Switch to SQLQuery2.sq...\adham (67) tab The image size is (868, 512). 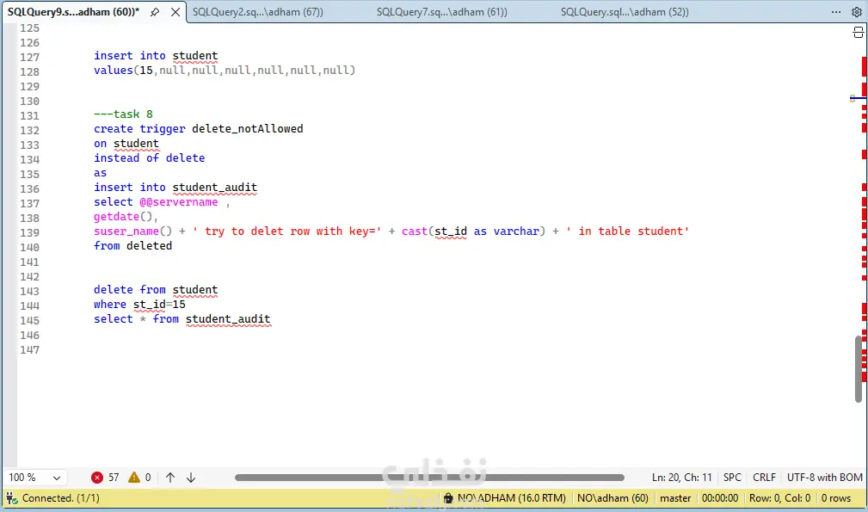pyautogui.click(x=258, y=12)
